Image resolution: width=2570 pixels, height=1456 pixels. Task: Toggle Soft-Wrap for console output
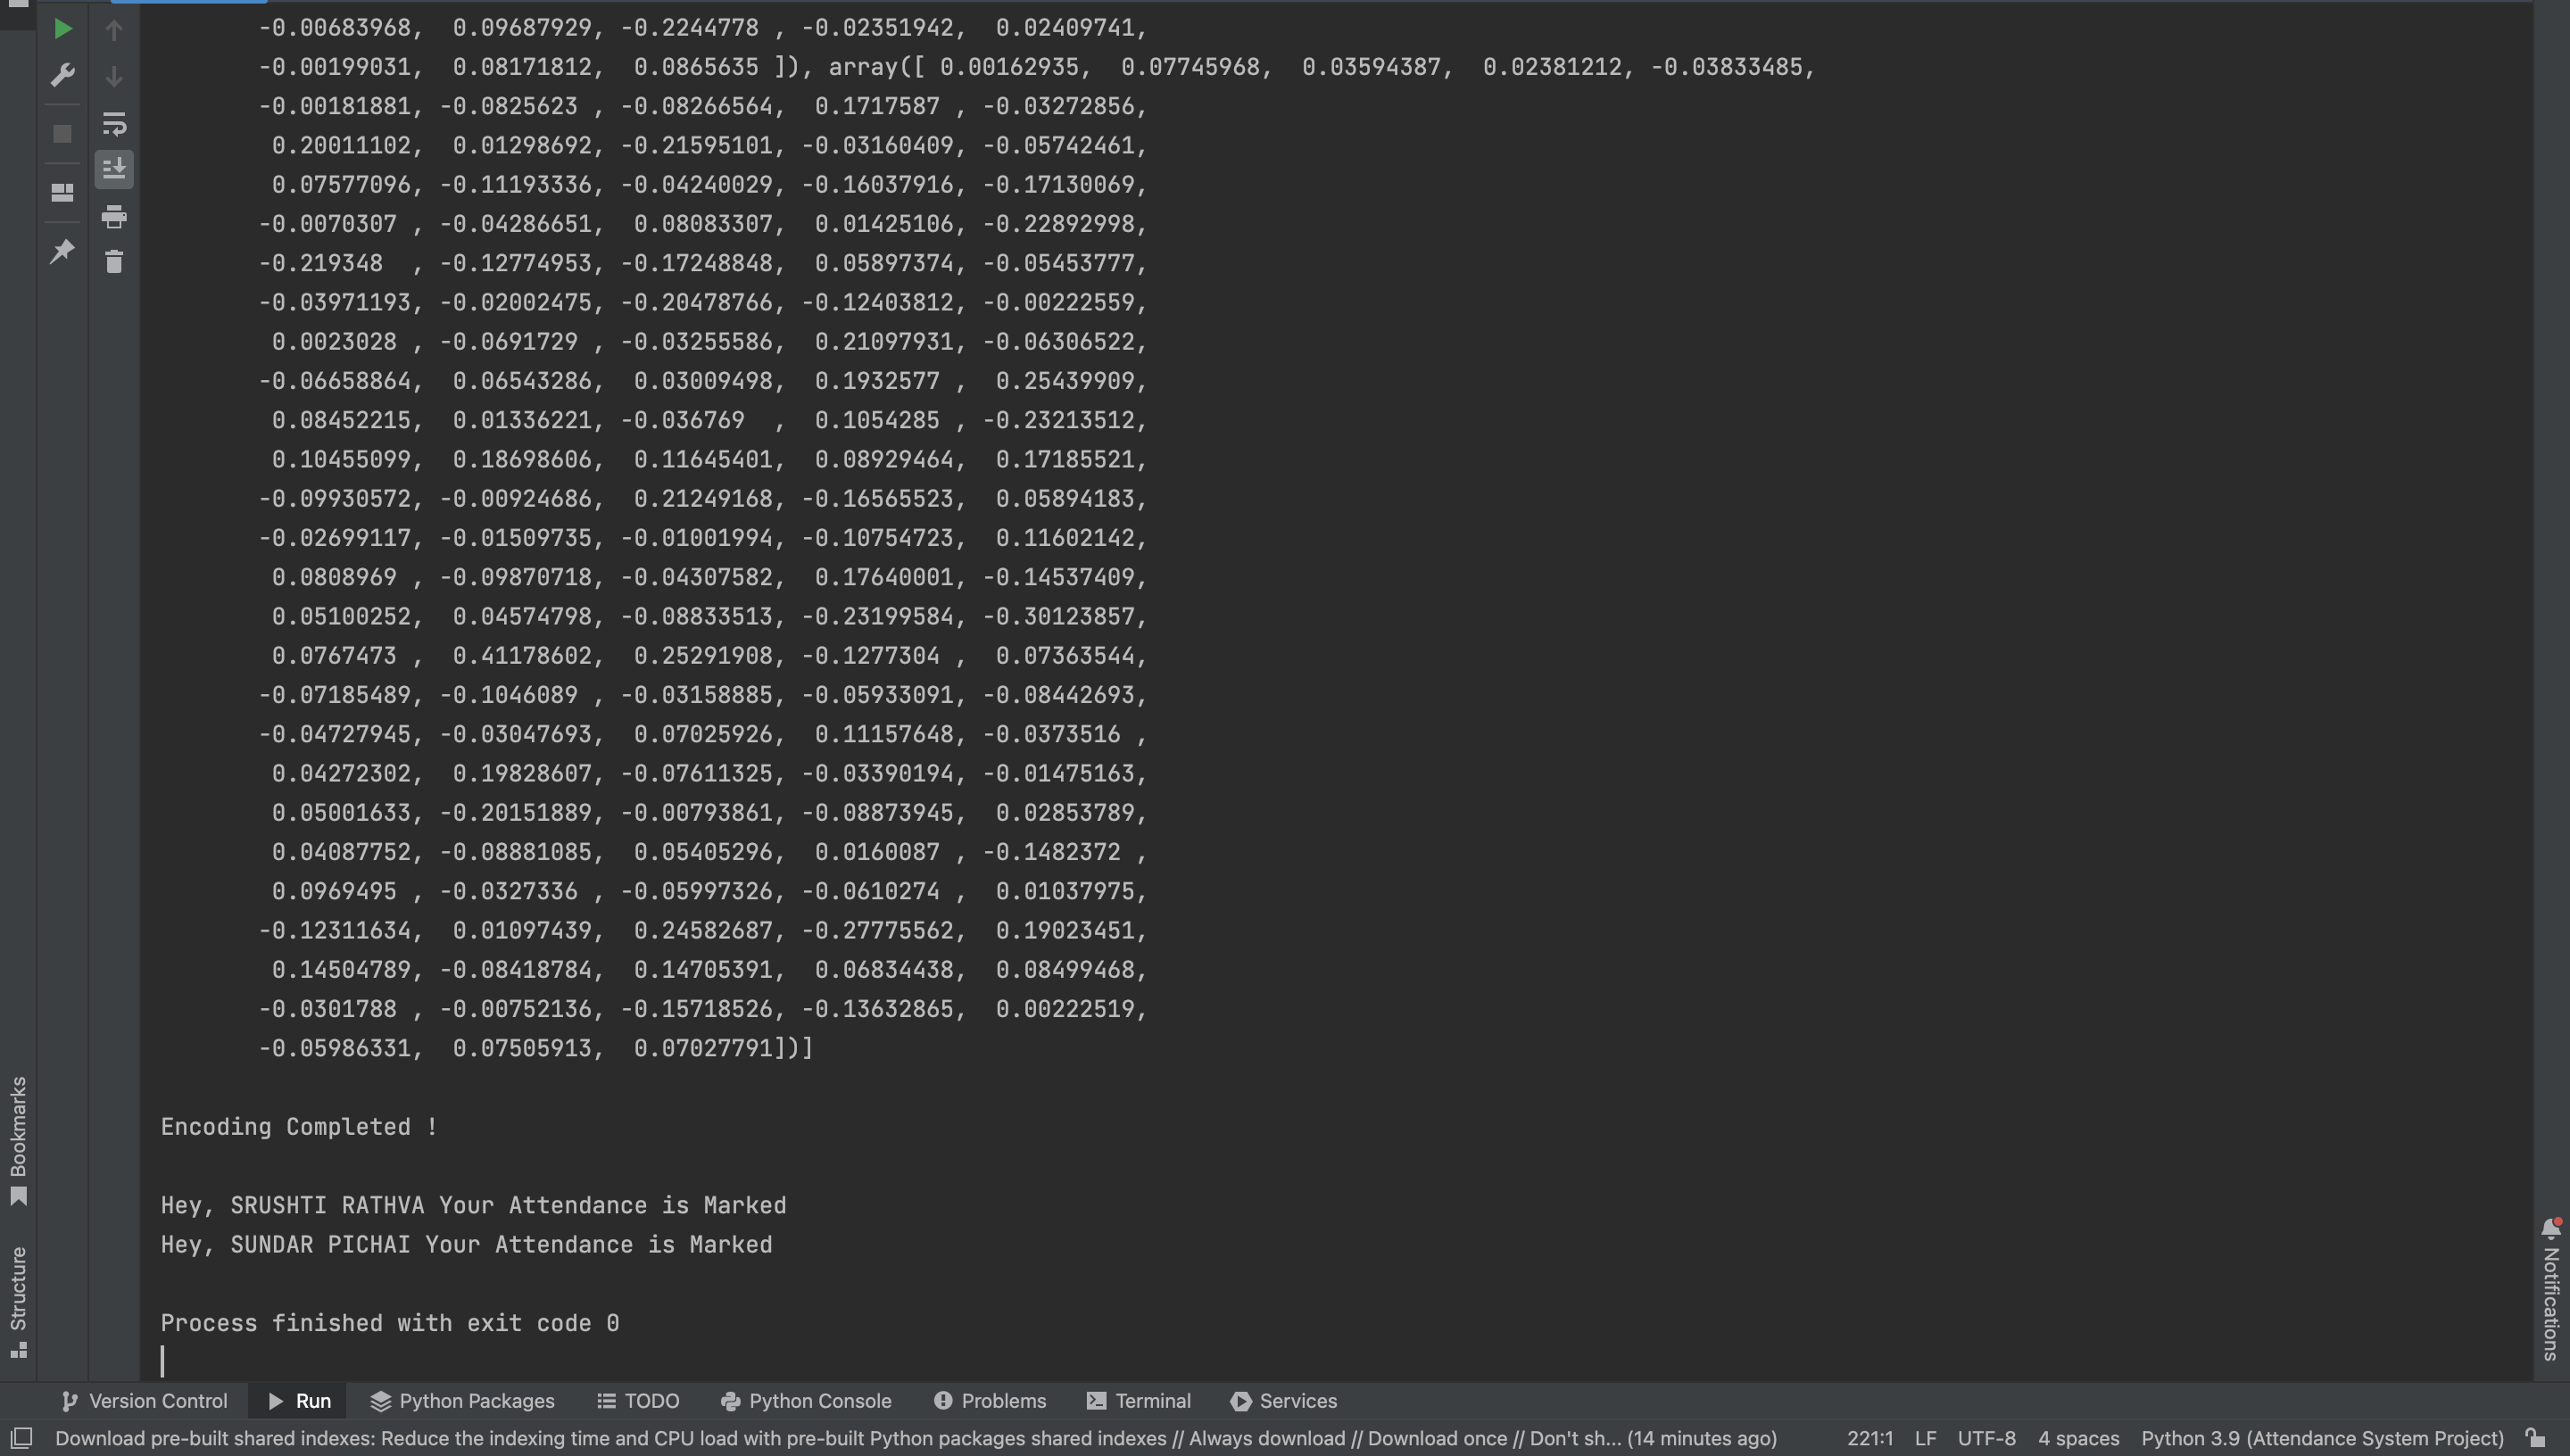[114, 124]
